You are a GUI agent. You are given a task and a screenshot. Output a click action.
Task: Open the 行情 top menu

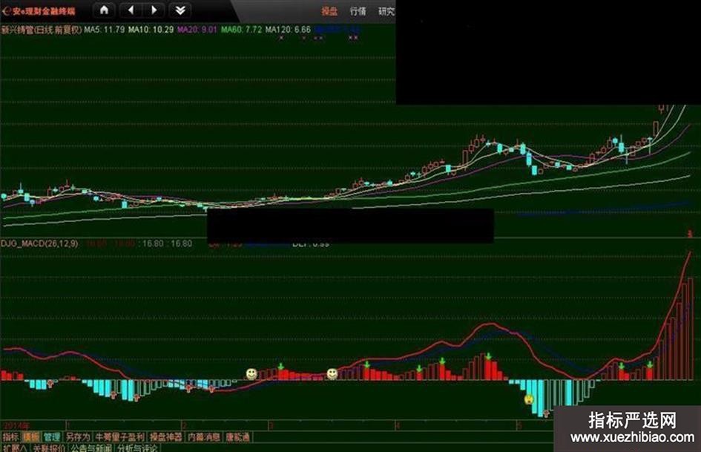pyautogui.click(x=358, y=11)
